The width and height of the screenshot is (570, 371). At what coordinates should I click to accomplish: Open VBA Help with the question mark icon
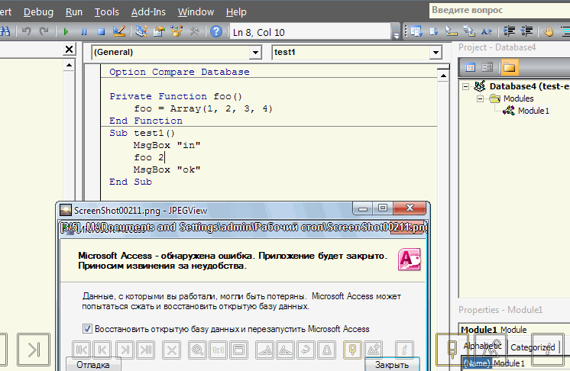[x=216, y=31]
